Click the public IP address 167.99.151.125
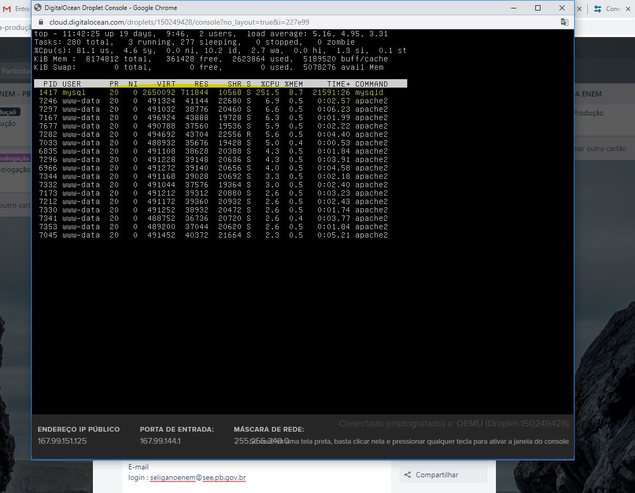Viewport: 635px width, 493px height. click(62, 441)
